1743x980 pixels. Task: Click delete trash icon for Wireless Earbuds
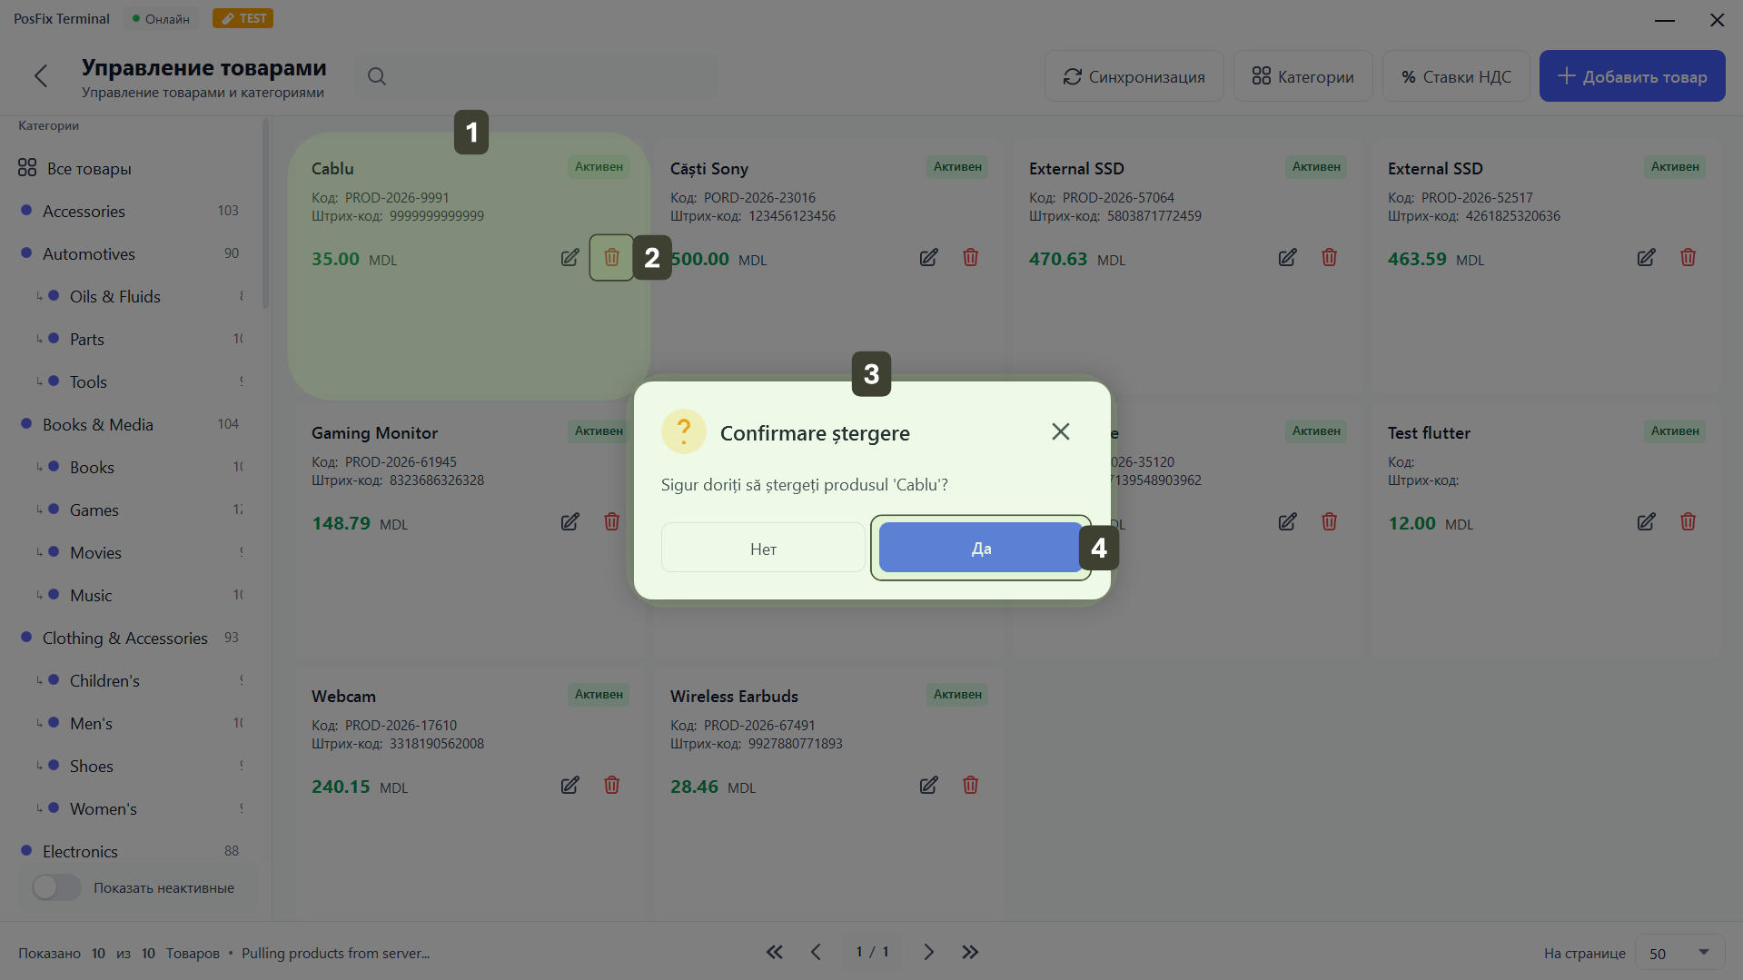[970, 786]
